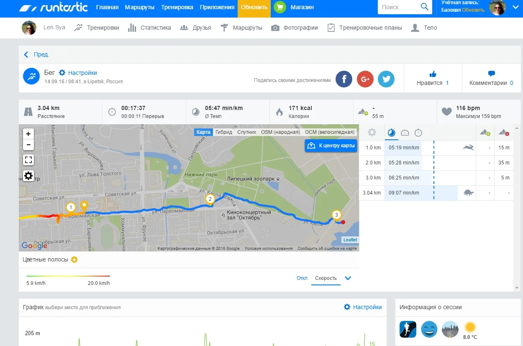Open the splits table gear settings
523x346 pixels.
coord(372,133)
